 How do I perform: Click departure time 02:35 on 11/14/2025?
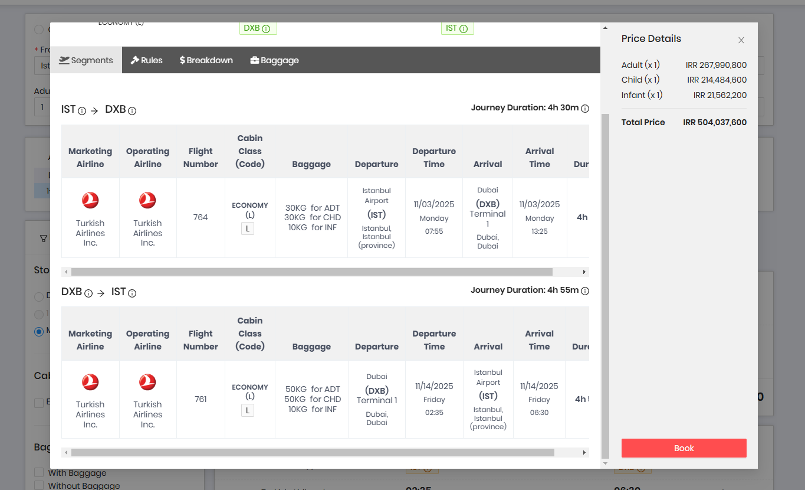434,413
